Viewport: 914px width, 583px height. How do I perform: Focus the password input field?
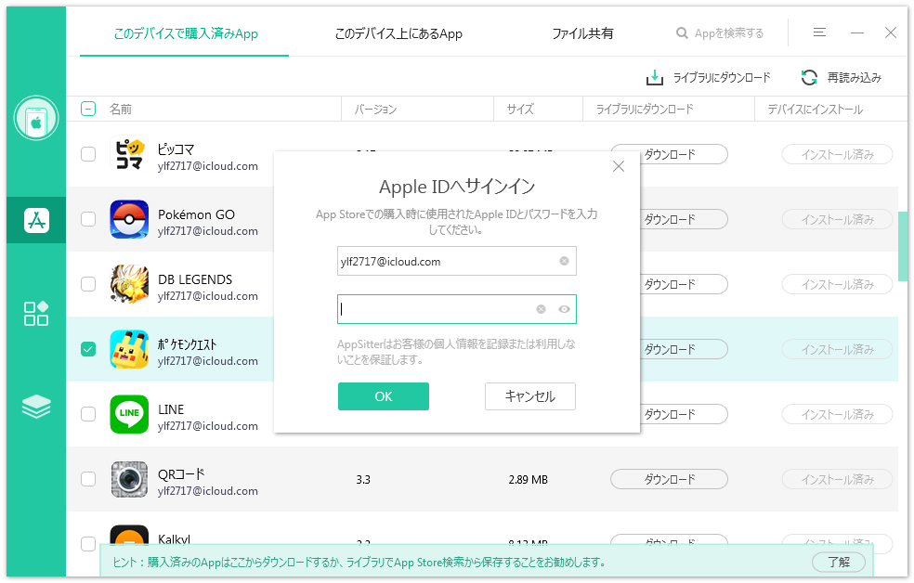click(x=456, y=309)
